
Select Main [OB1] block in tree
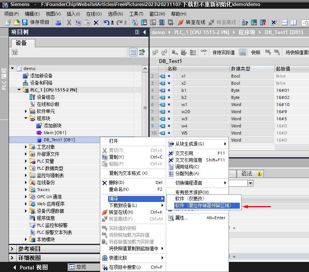click(55, 133)
